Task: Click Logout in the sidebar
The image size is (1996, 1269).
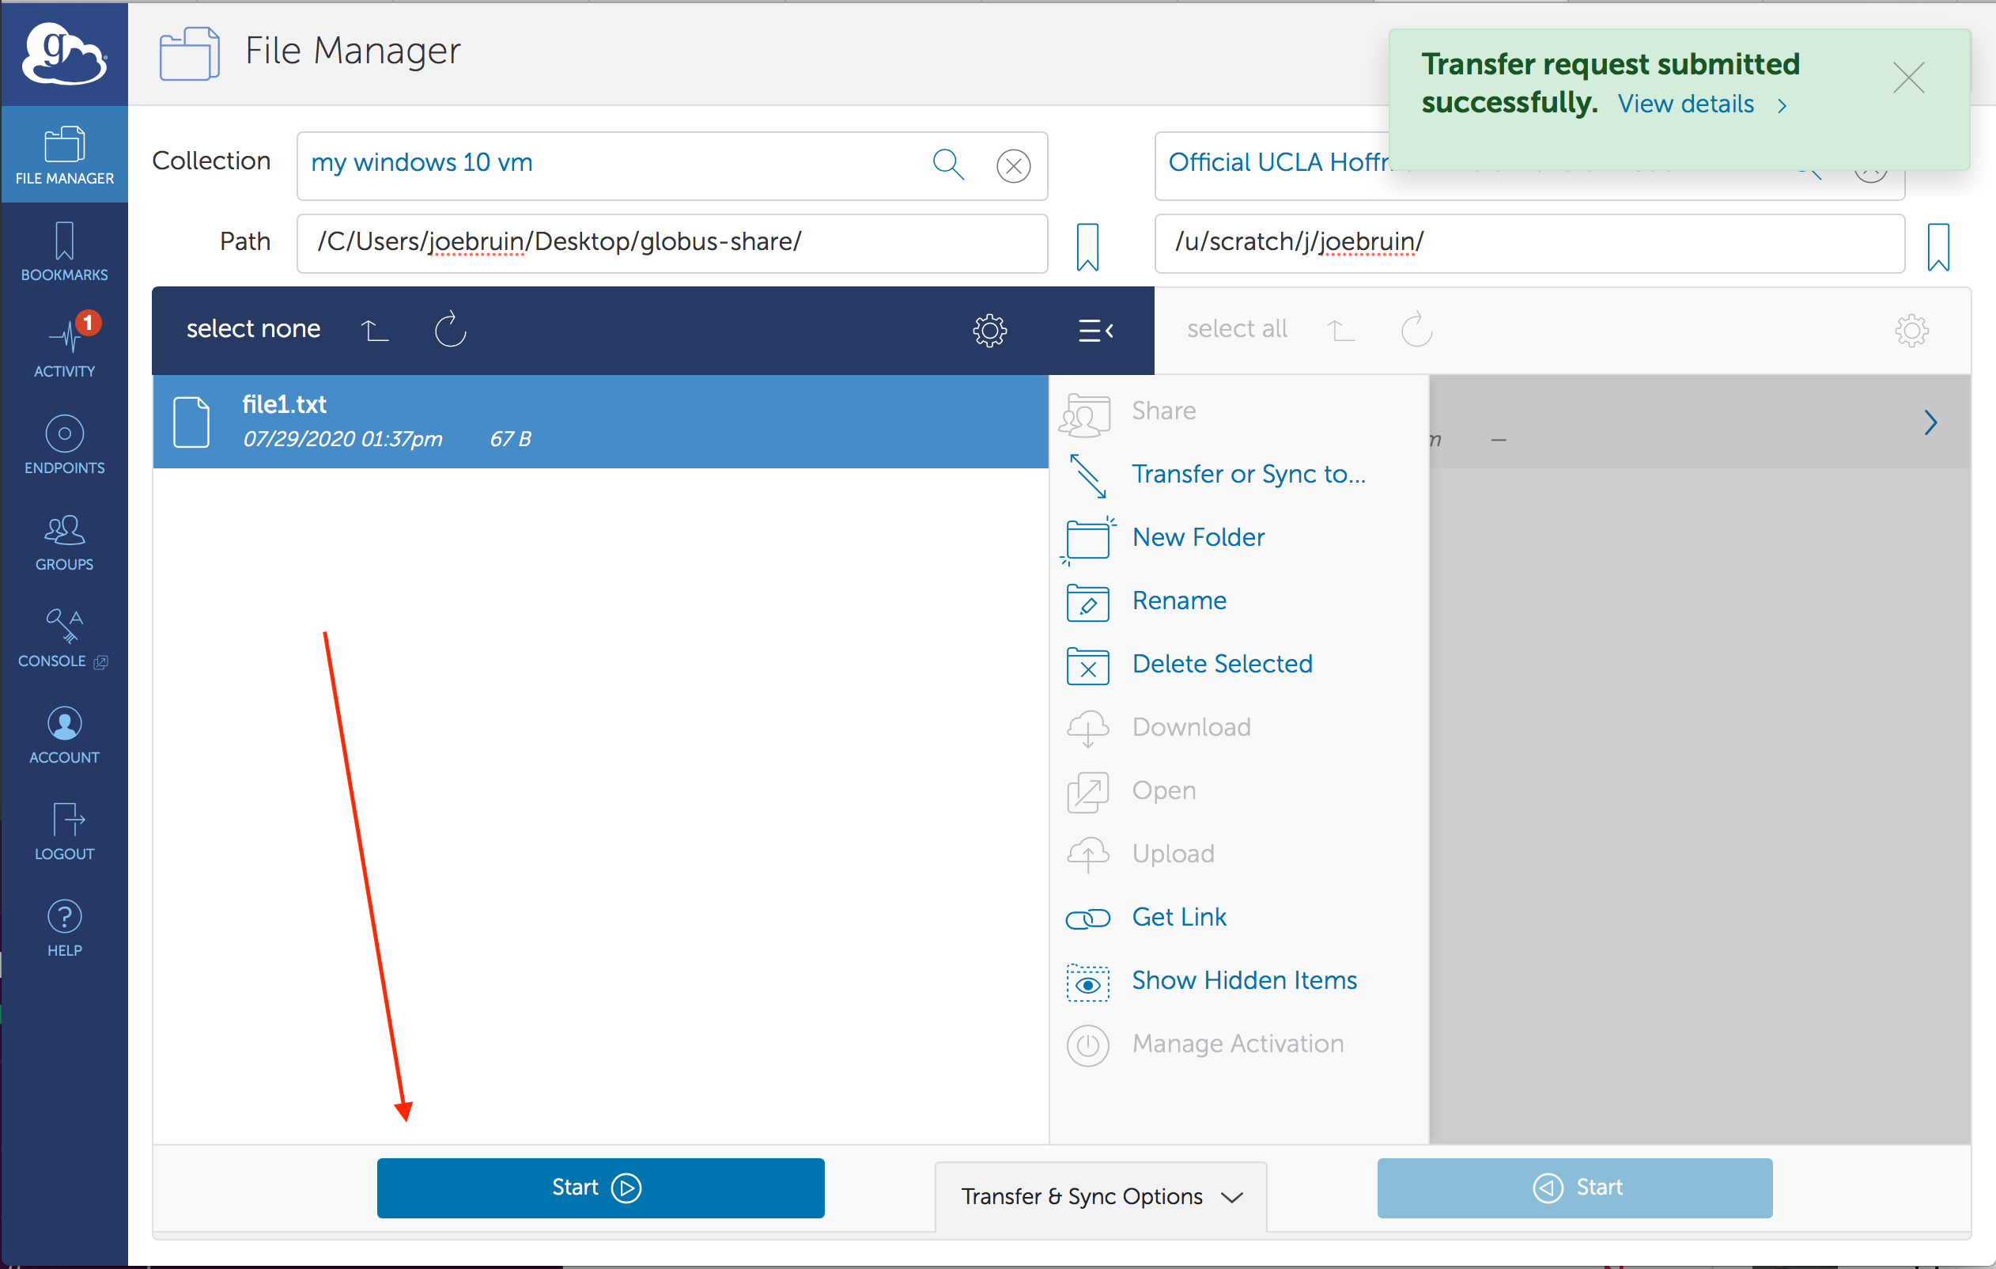Action: pos(64,831)
